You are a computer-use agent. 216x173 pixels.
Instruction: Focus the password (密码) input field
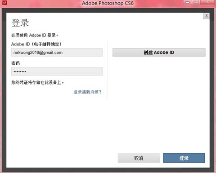[57, 71]
